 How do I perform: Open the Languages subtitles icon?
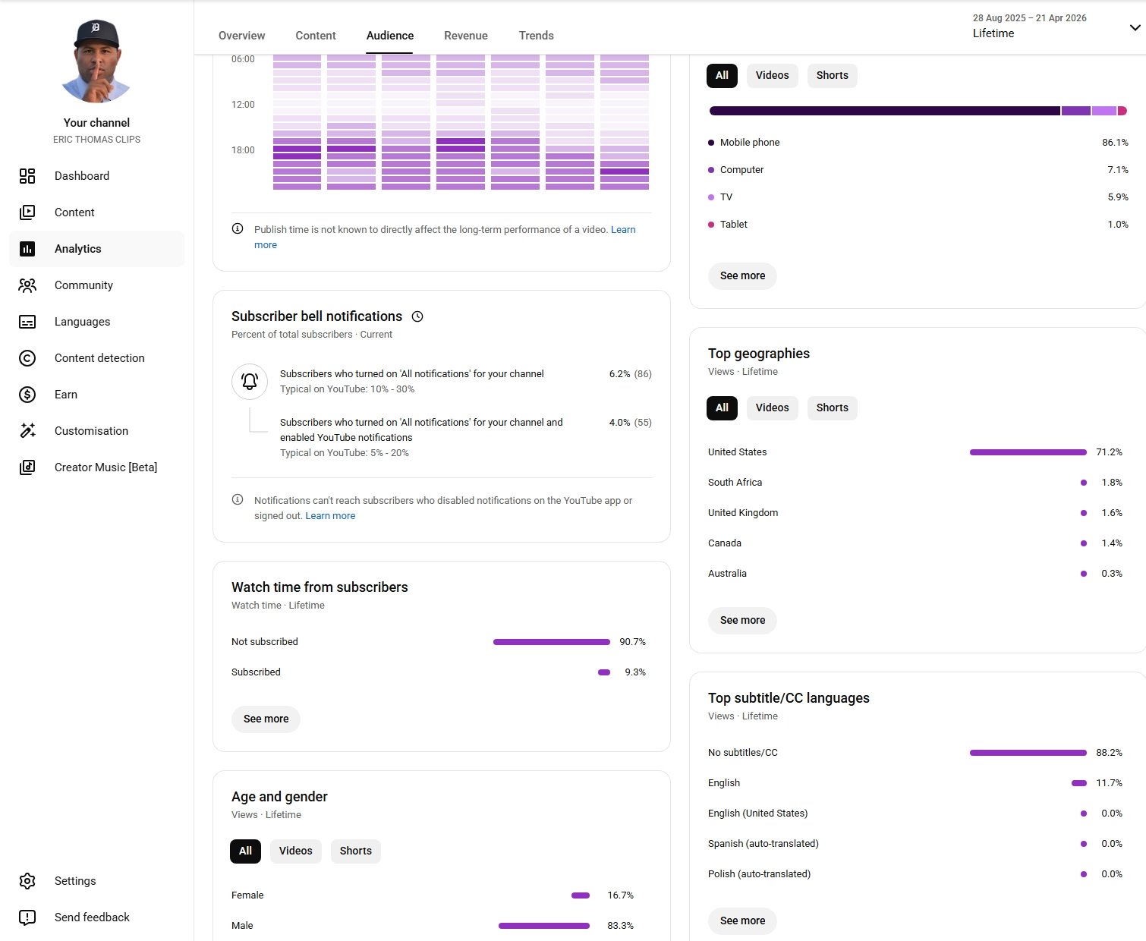(27, 322)
